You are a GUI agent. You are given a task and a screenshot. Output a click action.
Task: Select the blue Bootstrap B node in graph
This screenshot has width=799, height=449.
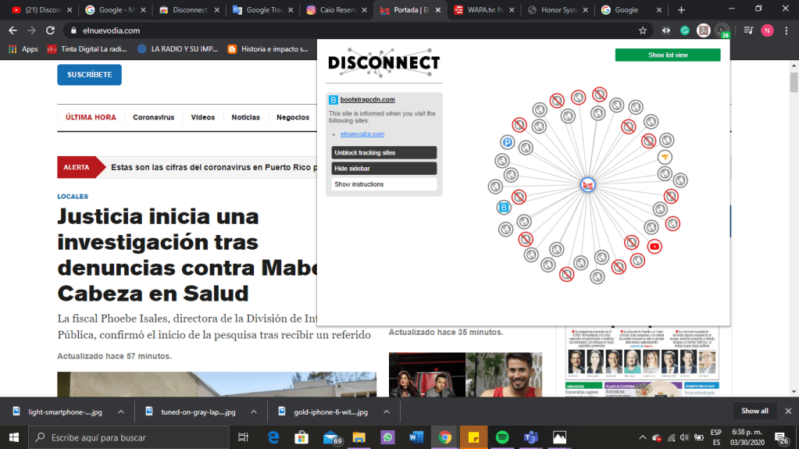[x=505, y=208]
